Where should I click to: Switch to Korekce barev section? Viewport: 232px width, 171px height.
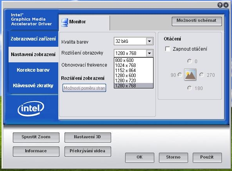(33, 70)
